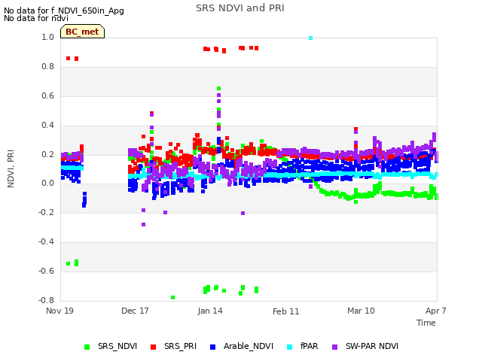The height and width of the screenshot is (361, 482).
Task: Click the green SRS_NDVI point near -0.78
Action: click(172, 297)
